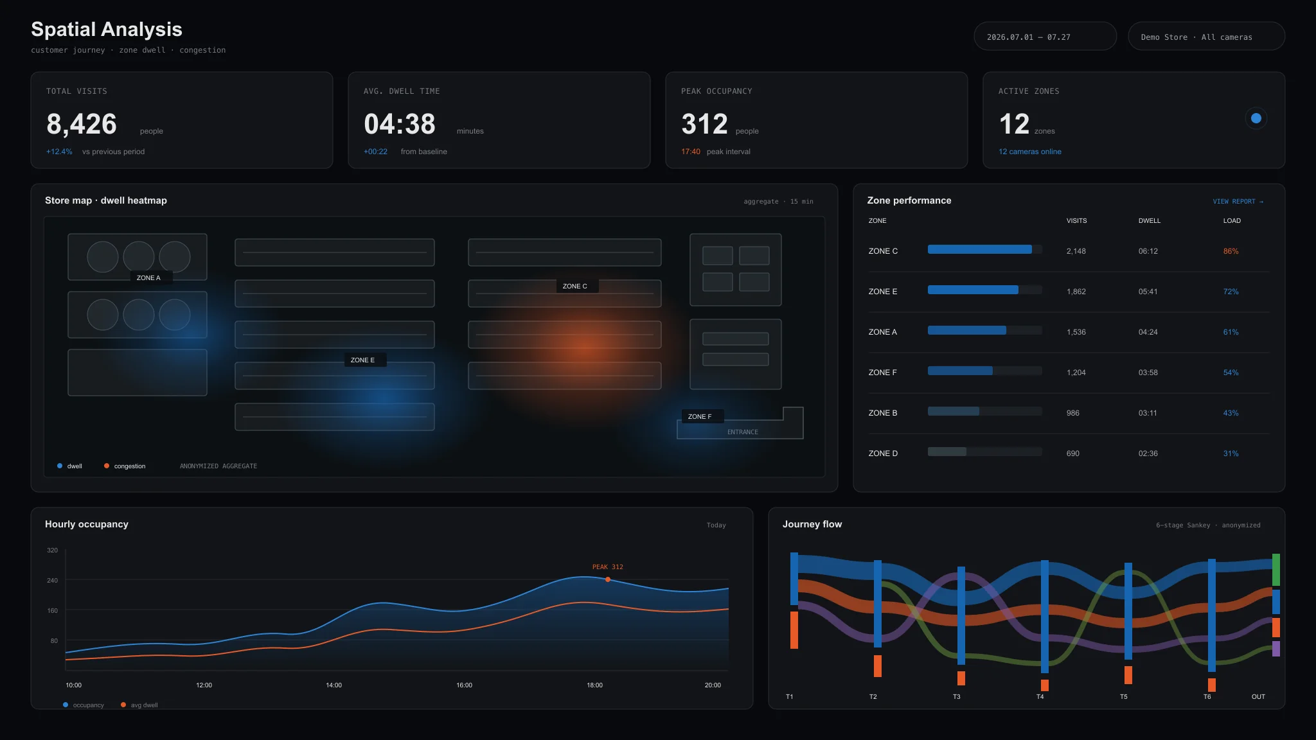This screenshot has width=1316, height=740.
Task: Click the ZONE C load bar
Action: pyautogui.click(x=984, y=249)
